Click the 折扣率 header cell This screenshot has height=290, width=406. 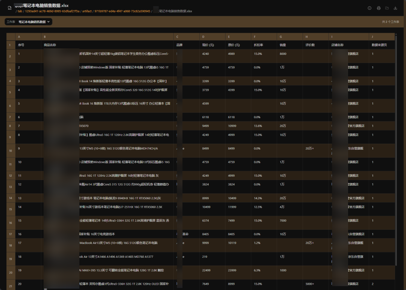(x=264, y=45)
